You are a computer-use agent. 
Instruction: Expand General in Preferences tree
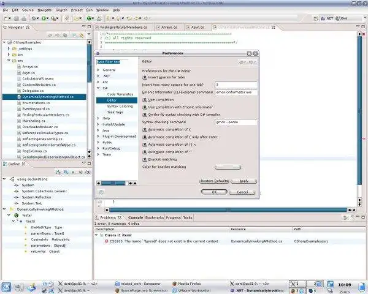(x=98, y=70)
